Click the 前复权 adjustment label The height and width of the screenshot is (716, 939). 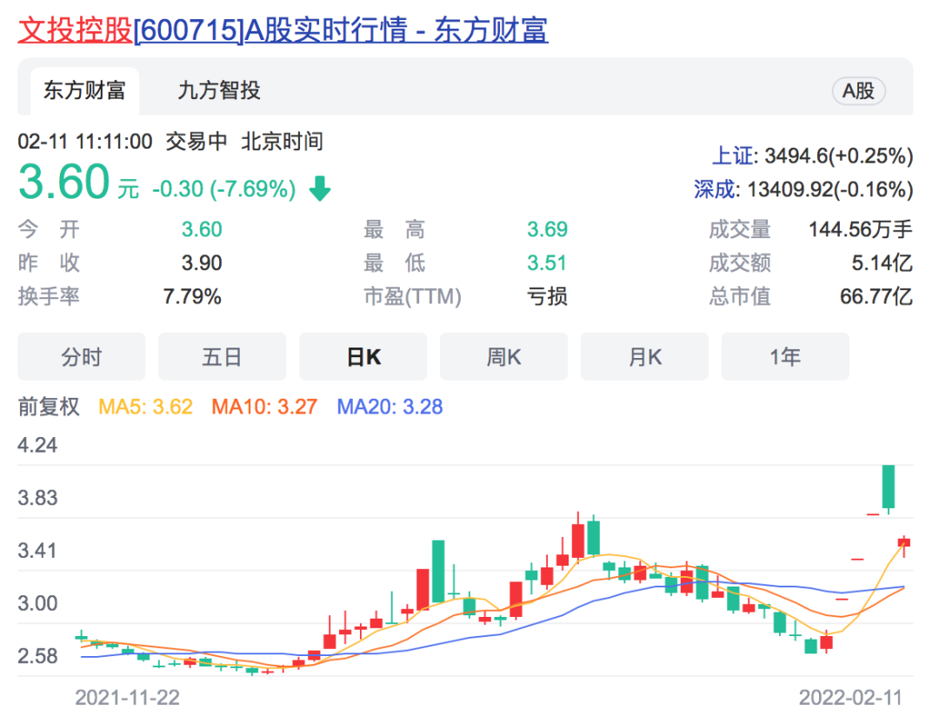[x=49, y=407]
